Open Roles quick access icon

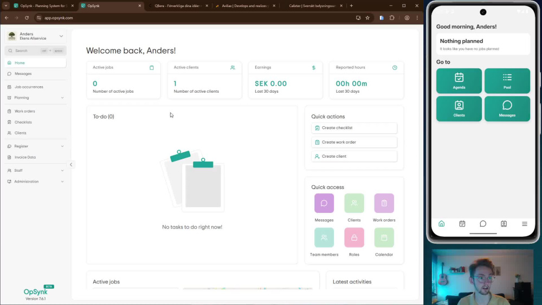point(354,238)
